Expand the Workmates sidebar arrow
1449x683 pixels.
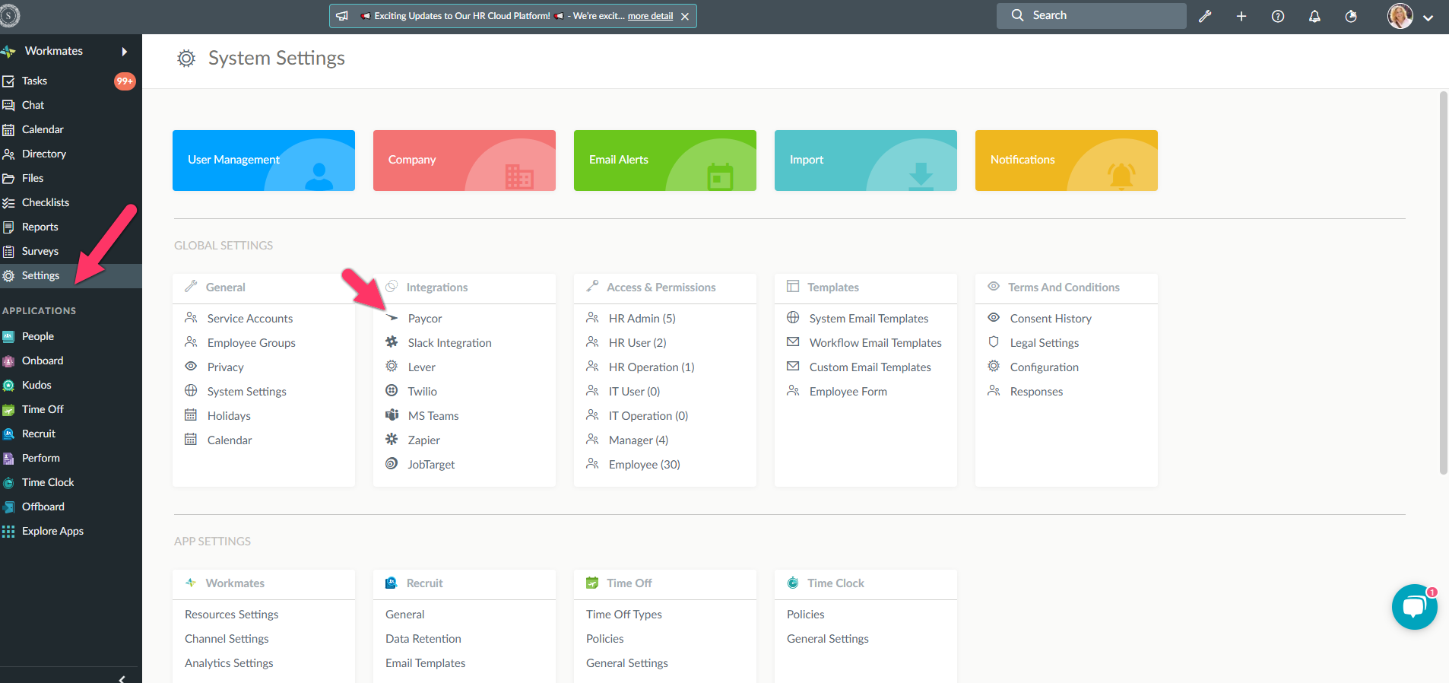(x=125, y=52)
